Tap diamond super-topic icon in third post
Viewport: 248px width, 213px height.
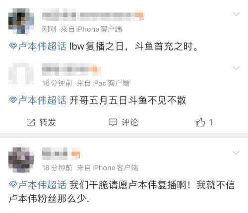pyautogui.click(x=13, y=185)
